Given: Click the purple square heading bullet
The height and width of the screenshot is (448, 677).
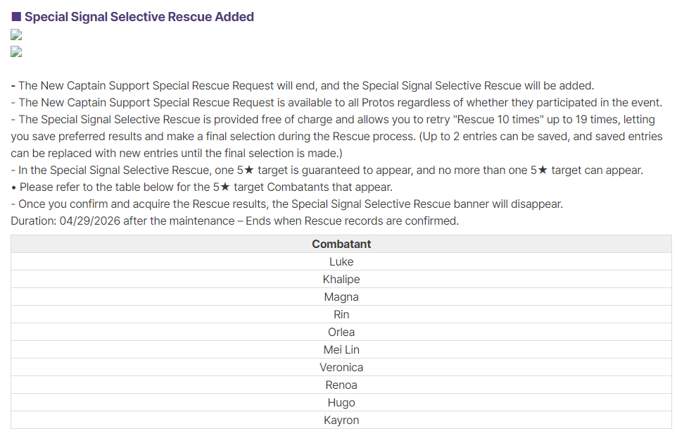Looking at the screenshot, I should [16, 17].
